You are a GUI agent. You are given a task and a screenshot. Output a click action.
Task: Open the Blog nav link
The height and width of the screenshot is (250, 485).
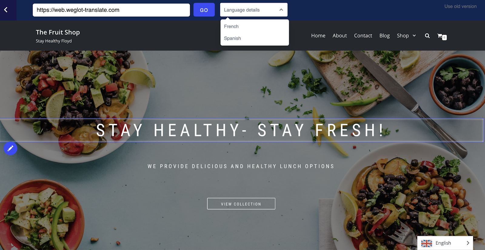click(x=384, y=36)
